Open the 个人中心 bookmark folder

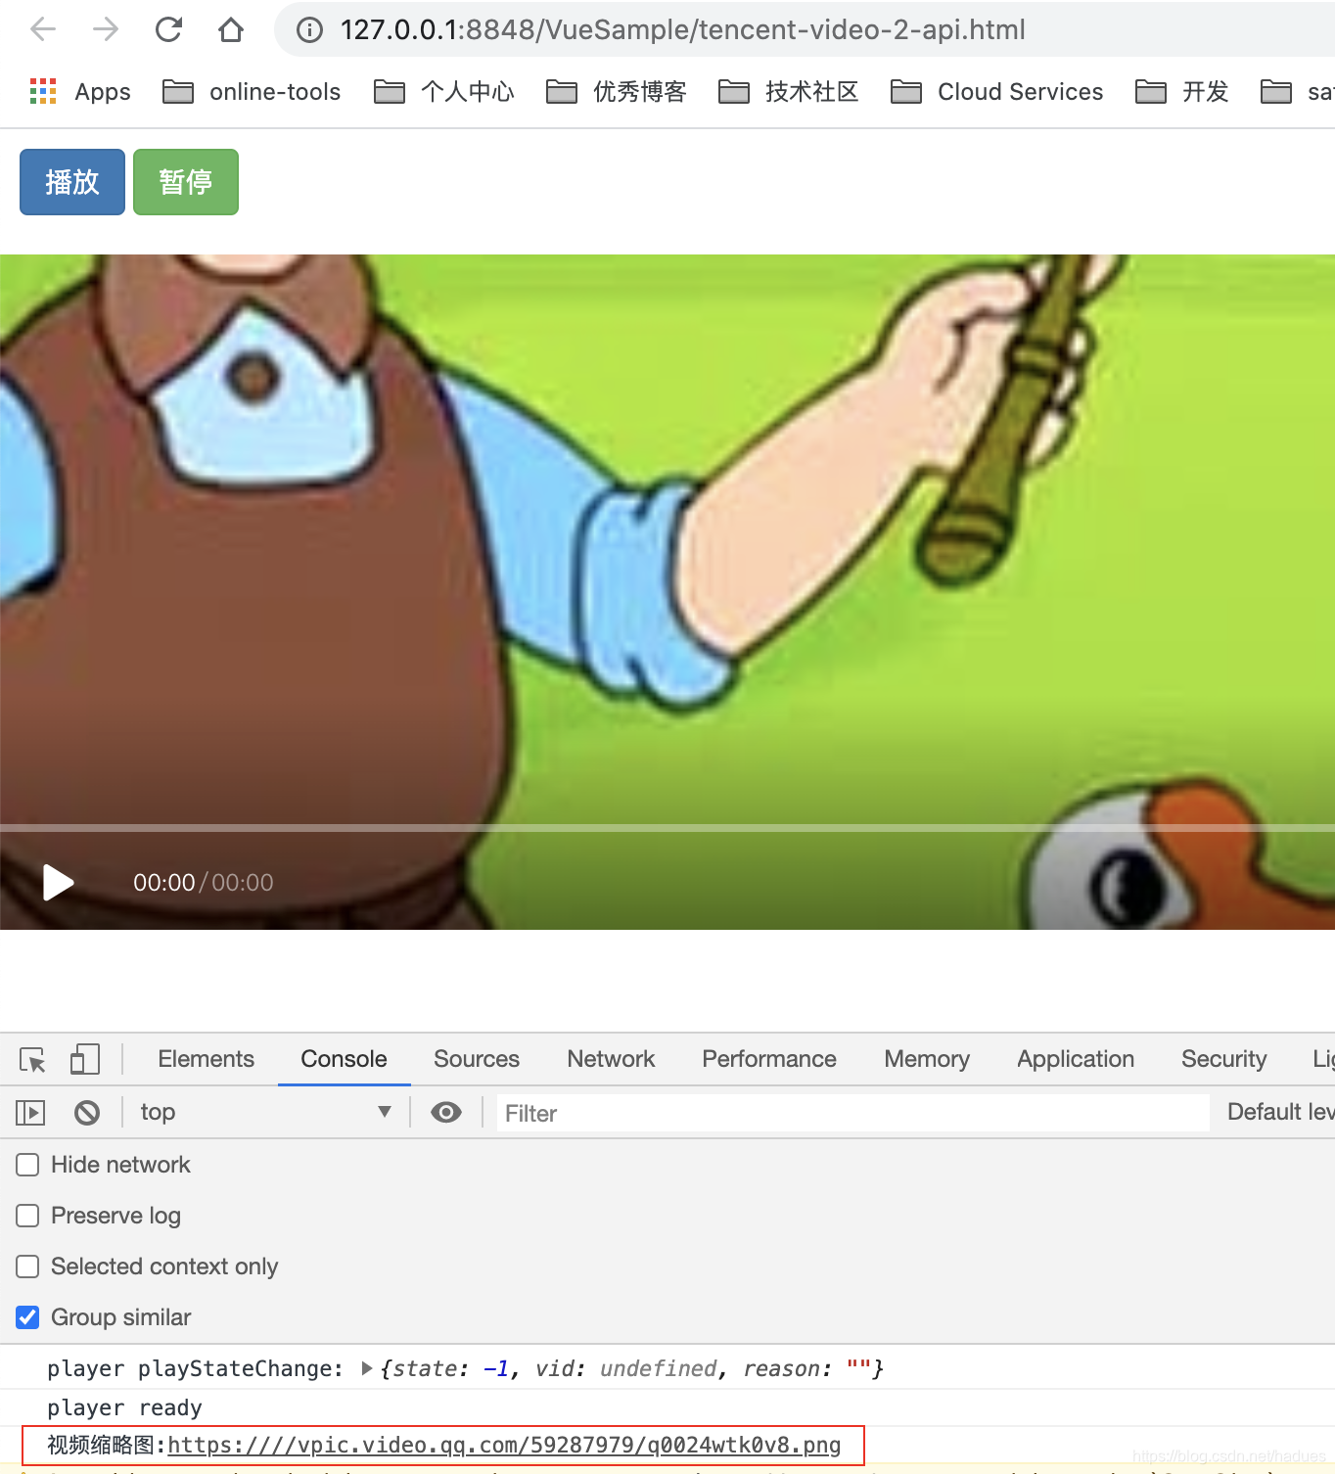[444, 92]
